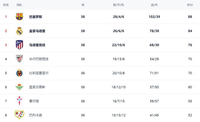Click the Real Betis green crest

pos(19,87)
